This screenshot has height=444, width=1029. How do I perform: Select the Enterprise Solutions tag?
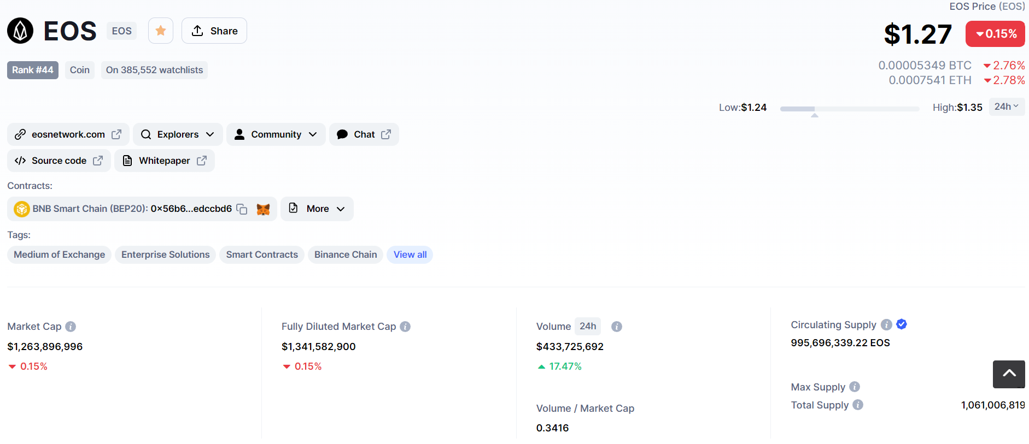(x=166, y=254)
